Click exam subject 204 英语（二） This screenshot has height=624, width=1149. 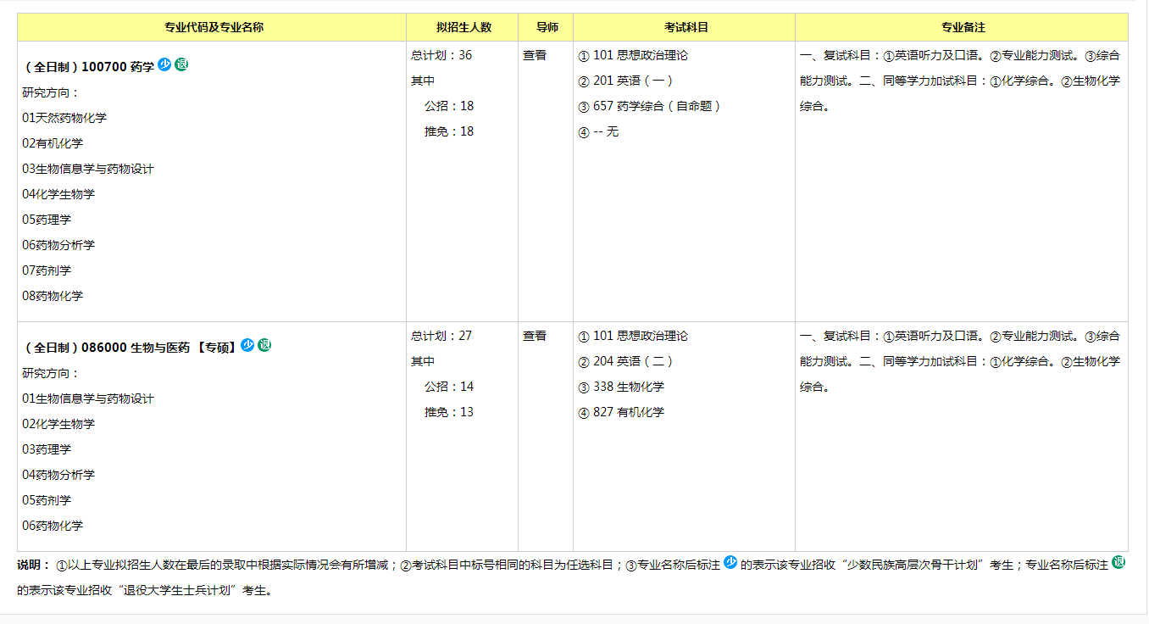[632, 361]
